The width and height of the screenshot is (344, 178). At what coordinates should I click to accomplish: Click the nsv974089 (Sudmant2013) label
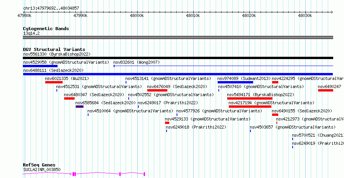(244, 78)
